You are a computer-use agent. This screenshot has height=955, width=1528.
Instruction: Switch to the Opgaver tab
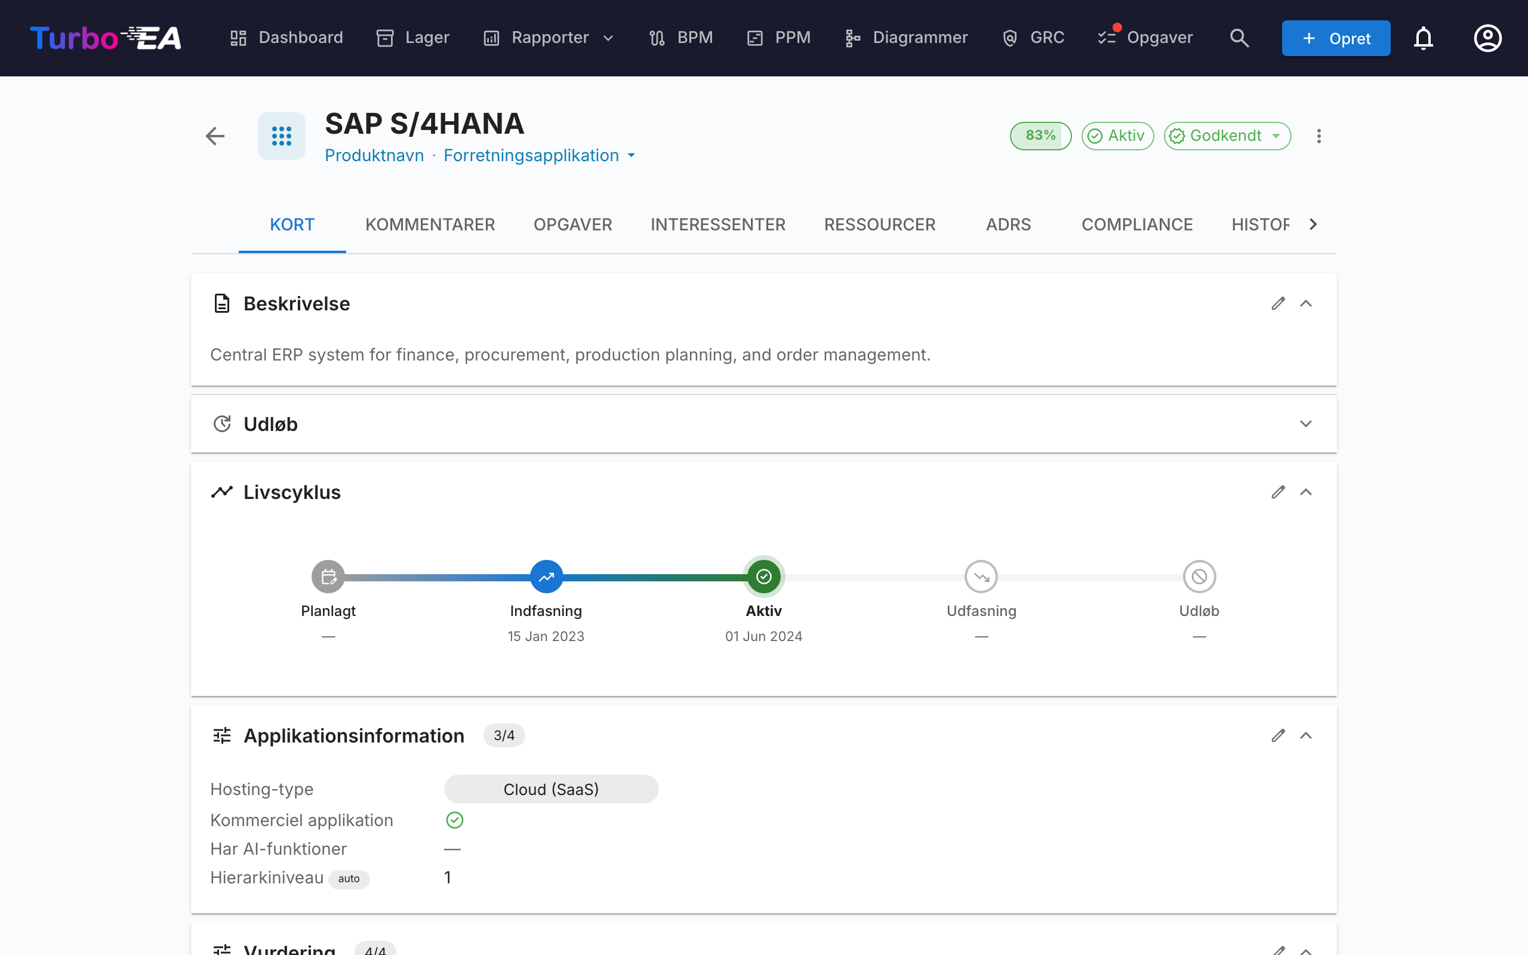point(572,225)
